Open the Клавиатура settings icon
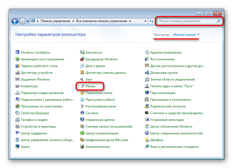Screen dimensions: 233x168 (29, 86)
